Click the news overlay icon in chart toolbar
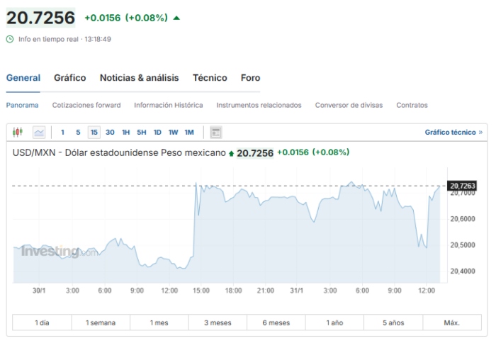The image size is (496, 353). pyautogui.click(x=216, y=132)
